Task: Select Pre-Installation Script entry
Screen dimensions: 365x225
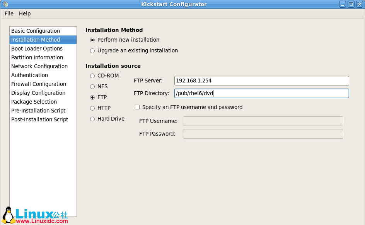Action: pos(43,111)
